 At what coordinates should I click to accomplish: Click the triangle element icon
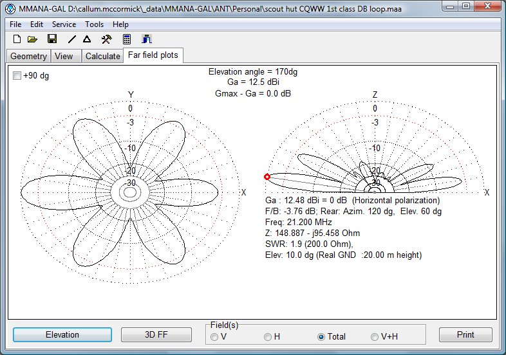pyautogui.click(x=86, y=39)
